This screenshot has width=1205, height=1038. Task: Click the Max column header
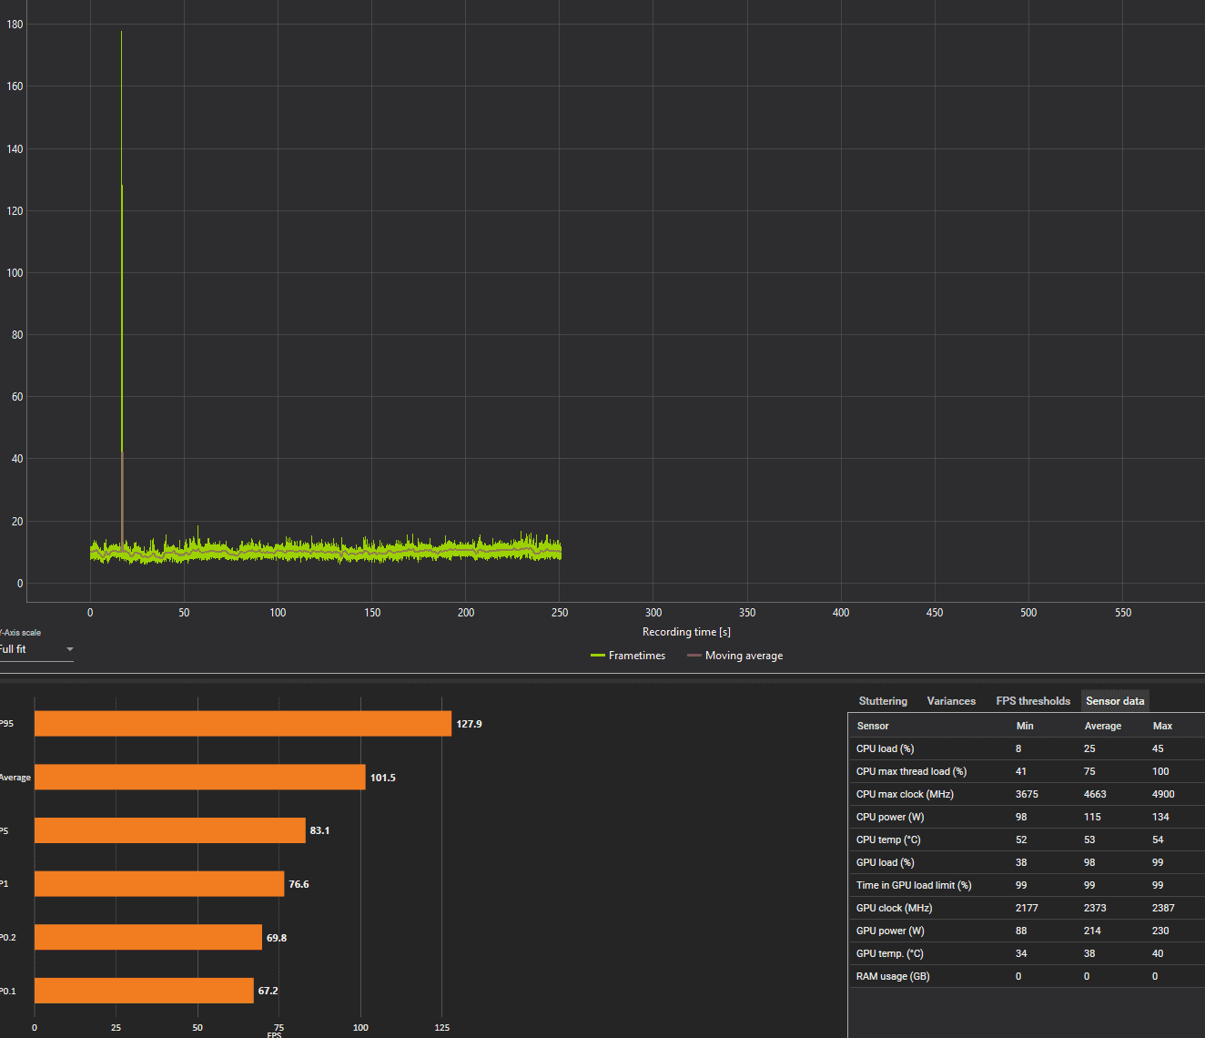1162,726
